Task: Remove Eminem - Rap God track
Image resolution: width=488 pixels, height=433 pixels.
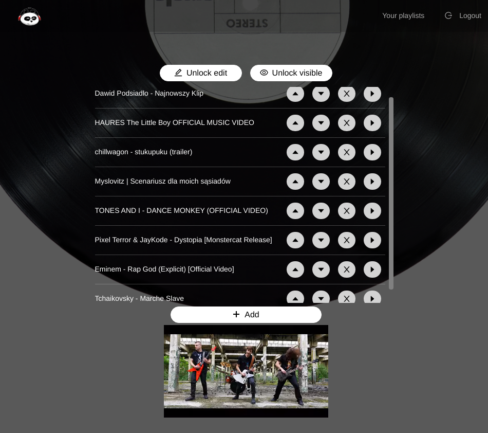Action: pos(347,269)
